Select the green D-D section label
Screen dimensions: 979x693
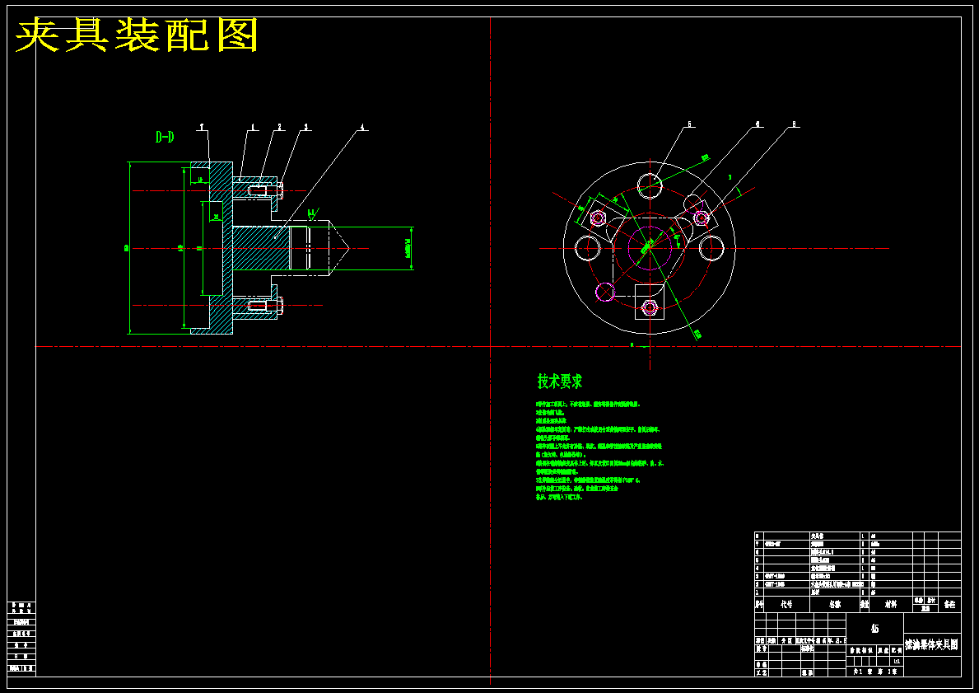click(x=164, y=137)
